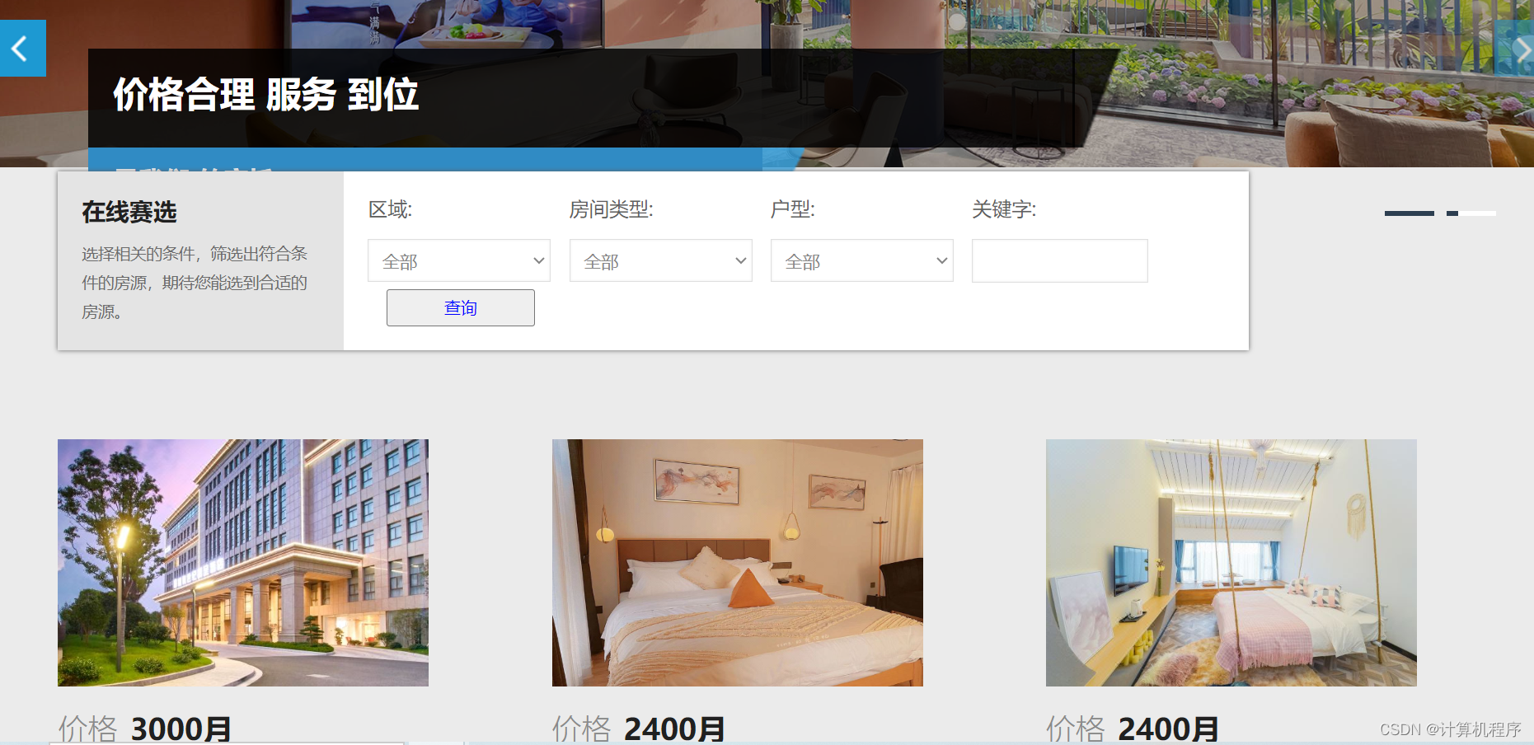Select the first carousel indicator dash

[1409, 213]
